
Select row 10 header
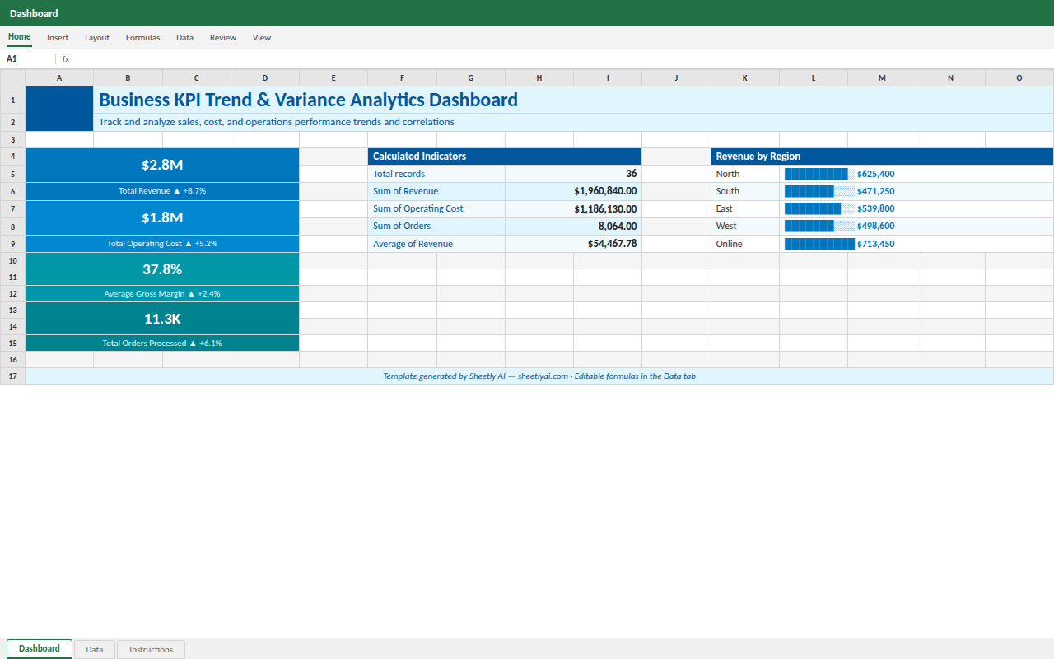click(12, 260)
